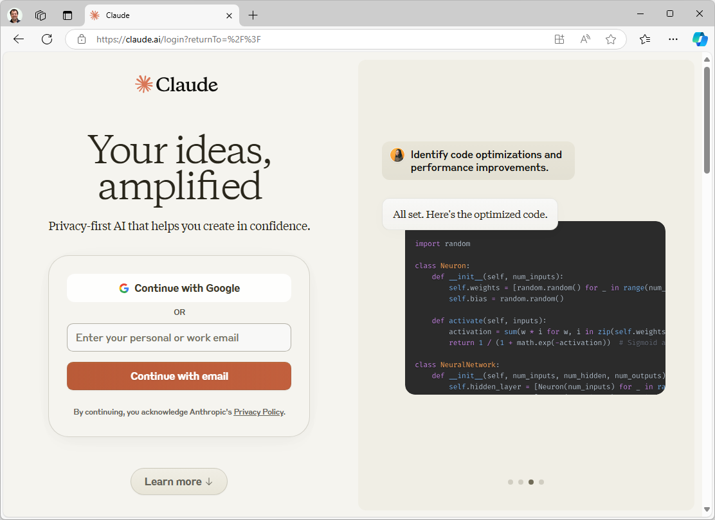The width and height of the screenshot is (715, 520).
Task: Click the 'OR' separator text
Action: coord(179,312)
